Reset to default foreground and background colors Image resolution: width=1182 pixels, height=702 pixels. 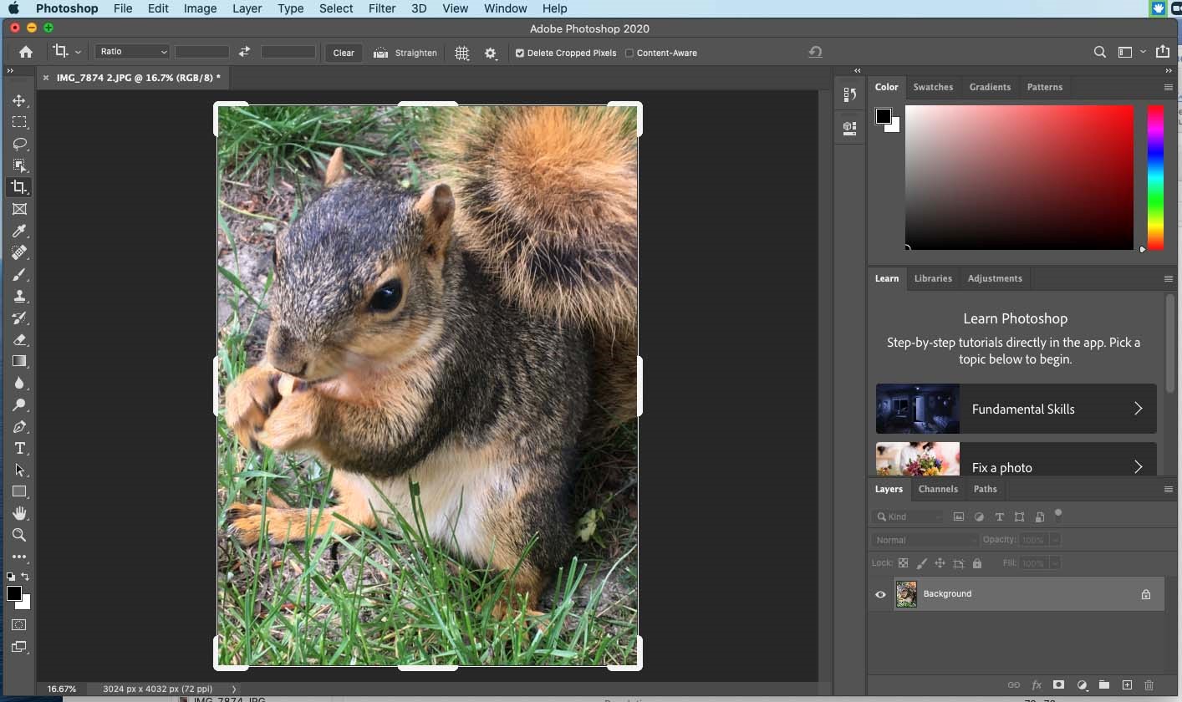coord(10,577)
